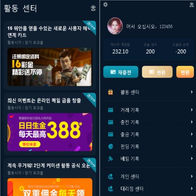196x196 pixels.
Task: Click the icon beside 개인 센터
Action: [111, 176]
